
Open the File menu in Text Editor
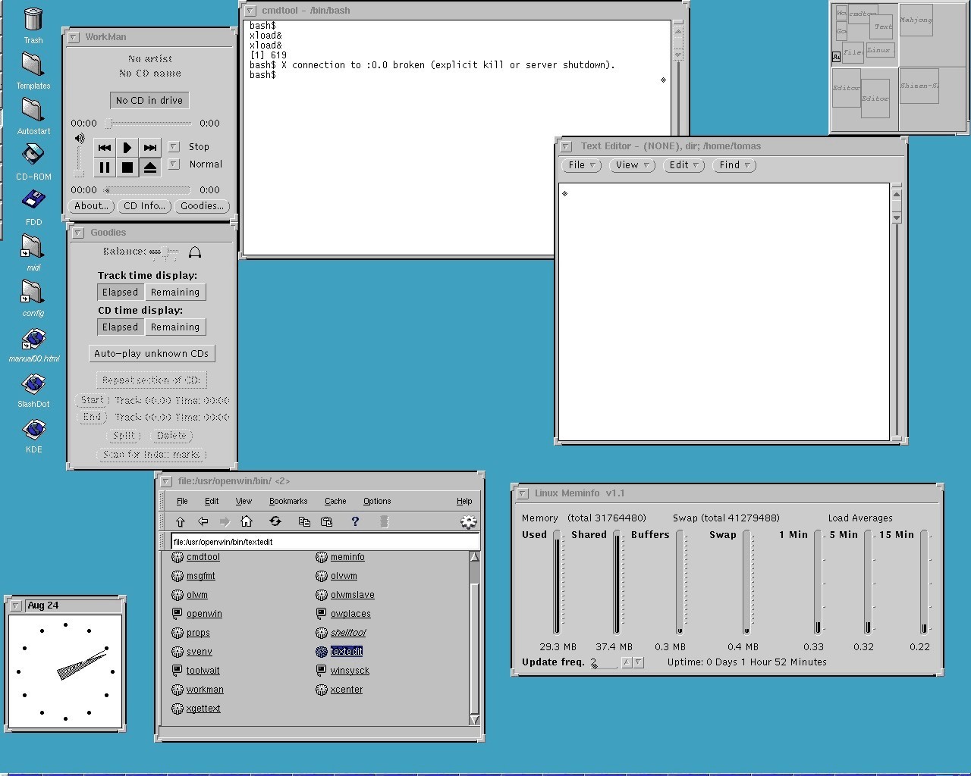582,165
